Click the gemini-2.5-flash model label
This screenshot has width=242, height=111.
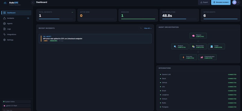12,106
